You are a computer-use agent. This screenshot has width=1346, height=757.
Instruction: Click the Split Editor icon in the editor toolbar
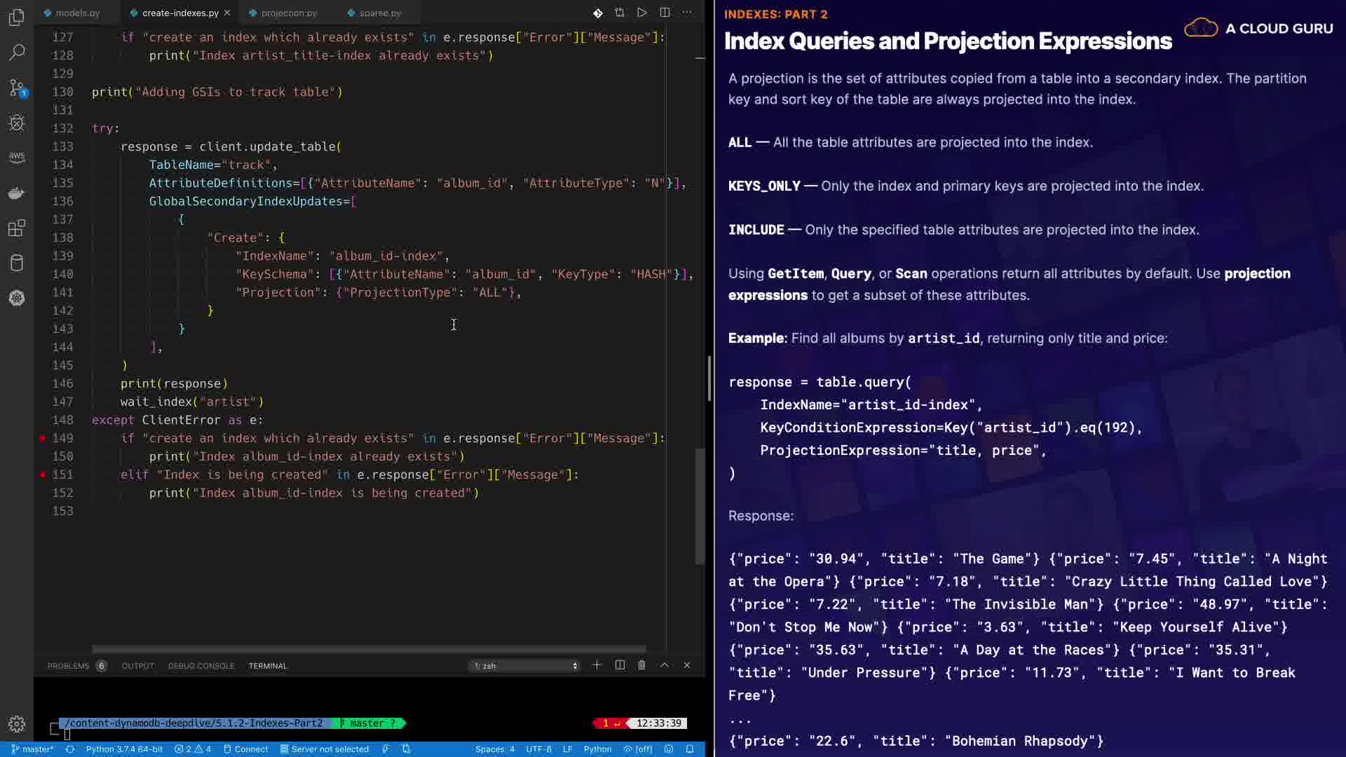tap(665, 13)
